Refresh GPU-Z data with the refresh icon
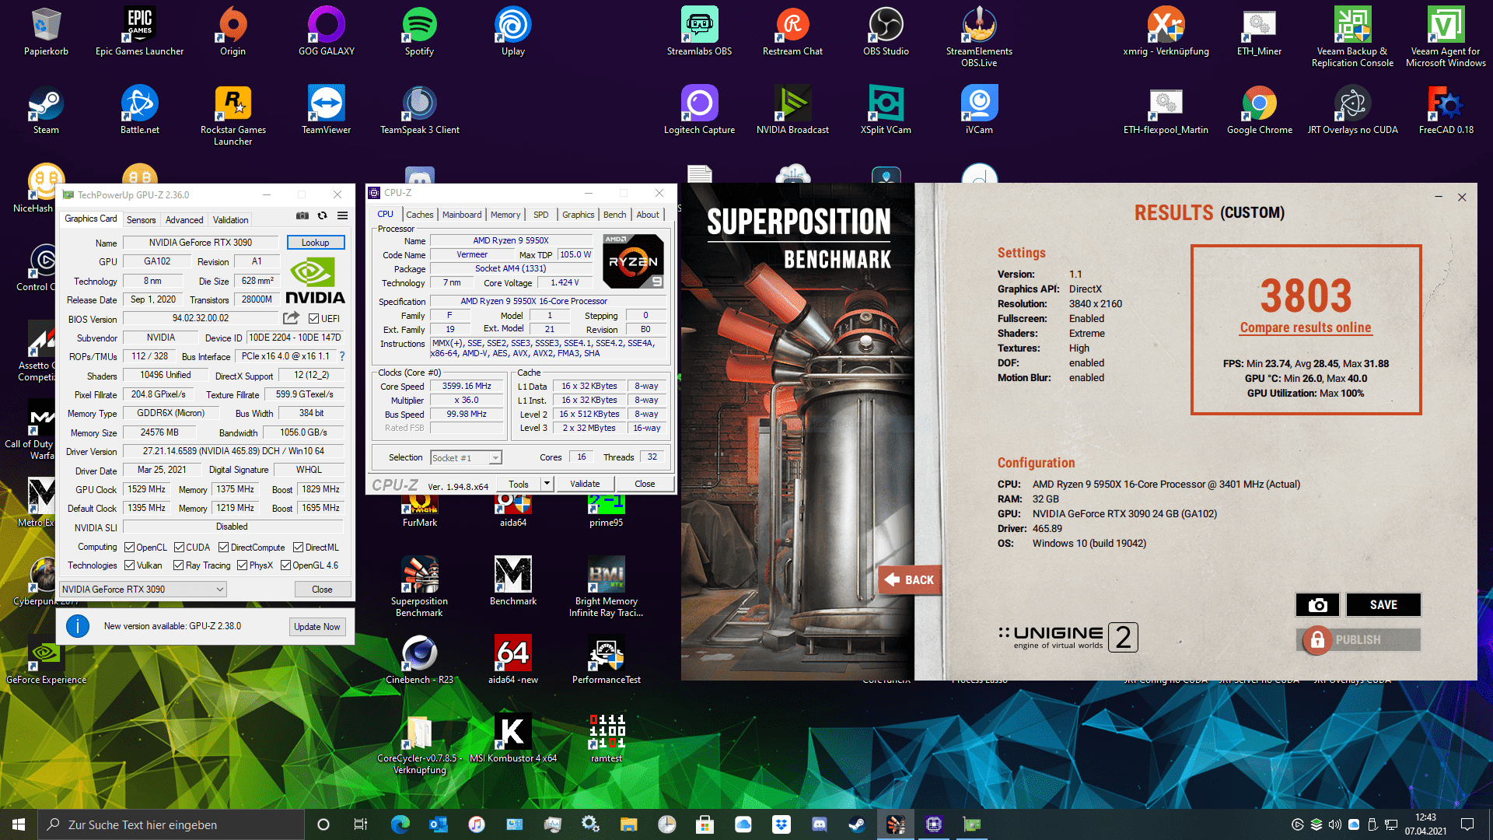The image size is (1493, 840). click(x=322, y=215)
